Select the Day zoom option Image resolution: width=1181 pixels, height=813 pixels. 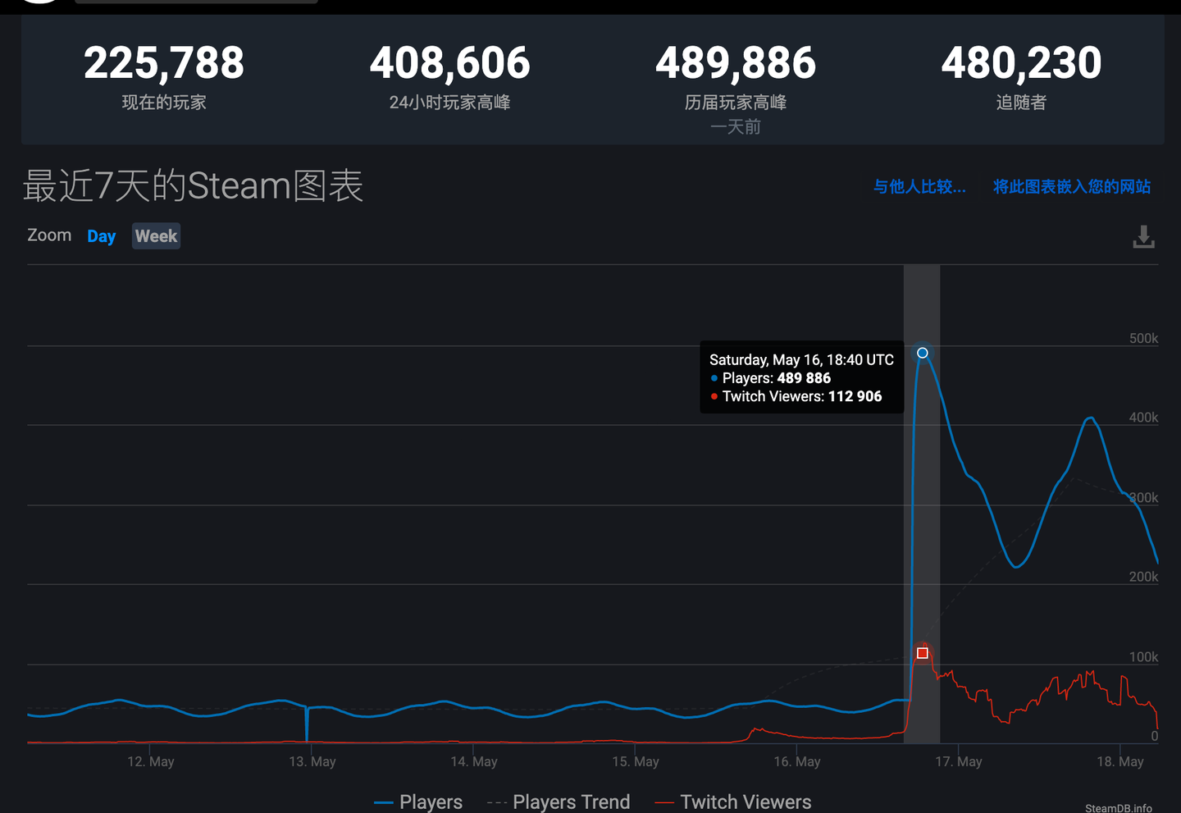[x=102, y=236]
